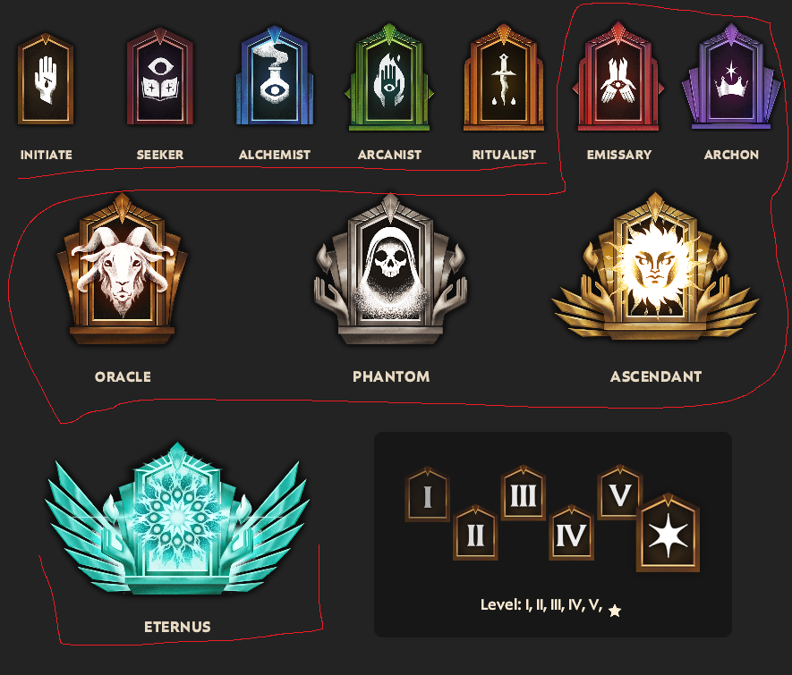Viewport: 792px width, 675px height.
Task: Click the level IV roman numeral badge
Action: pos(571,533)
